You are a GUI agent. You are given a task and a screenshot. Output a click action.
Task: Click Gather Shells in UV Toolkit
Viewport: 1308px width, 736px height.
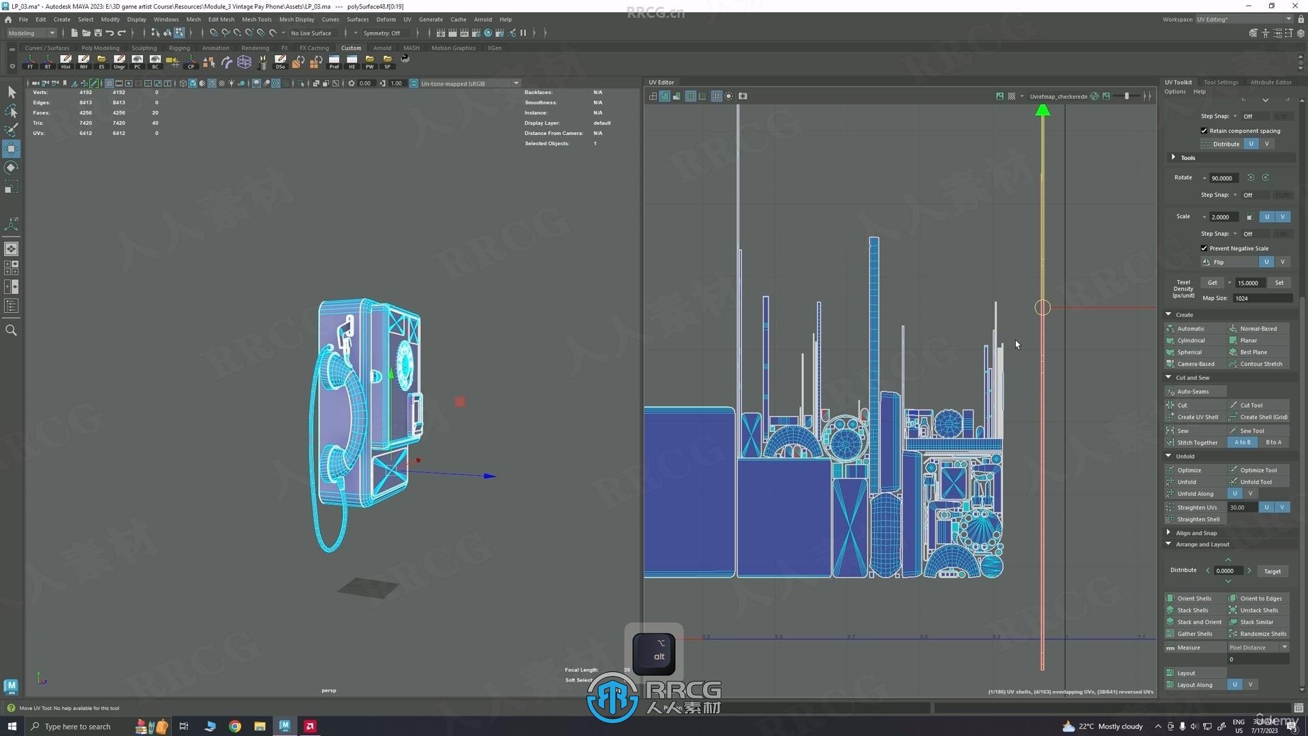pyautogui.click(x=1196, y=634)
